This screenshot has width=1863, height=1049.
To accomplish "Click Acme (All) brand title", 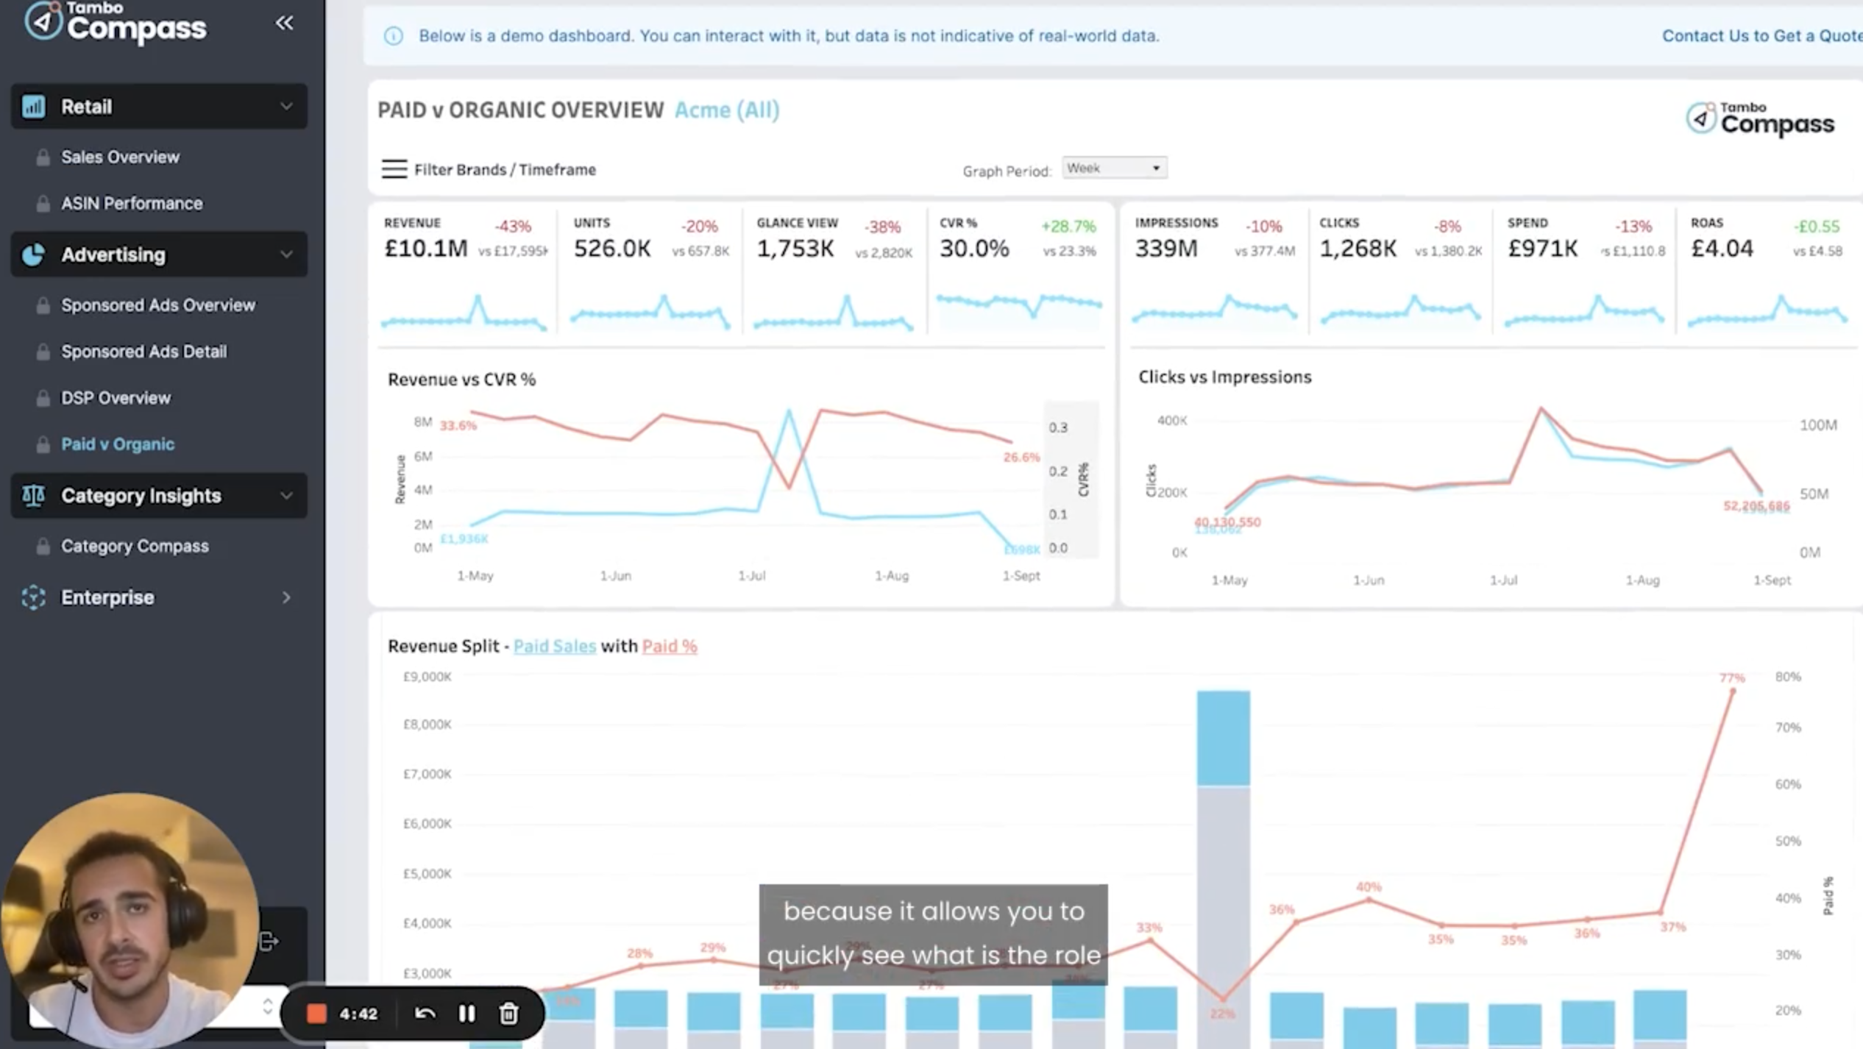I will coord(727,110).
